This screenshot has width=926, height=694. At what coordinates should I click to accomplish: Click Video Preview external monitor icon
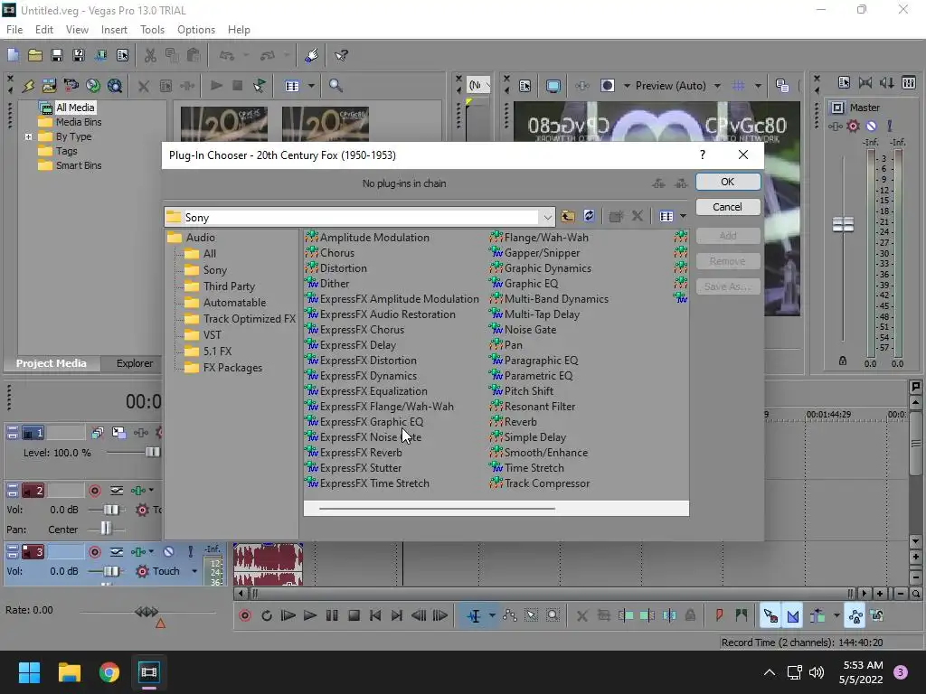point(553,86)
